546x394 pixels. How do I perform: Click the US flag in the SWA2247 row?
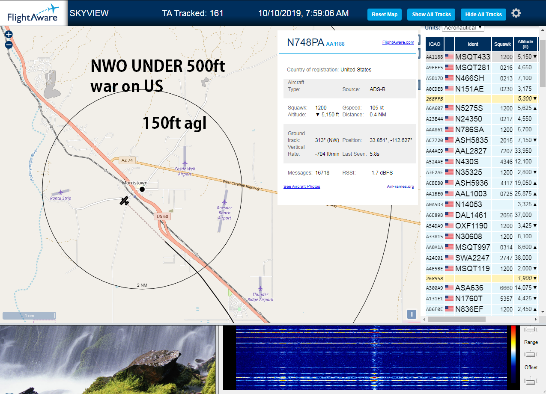coord(449,258)
